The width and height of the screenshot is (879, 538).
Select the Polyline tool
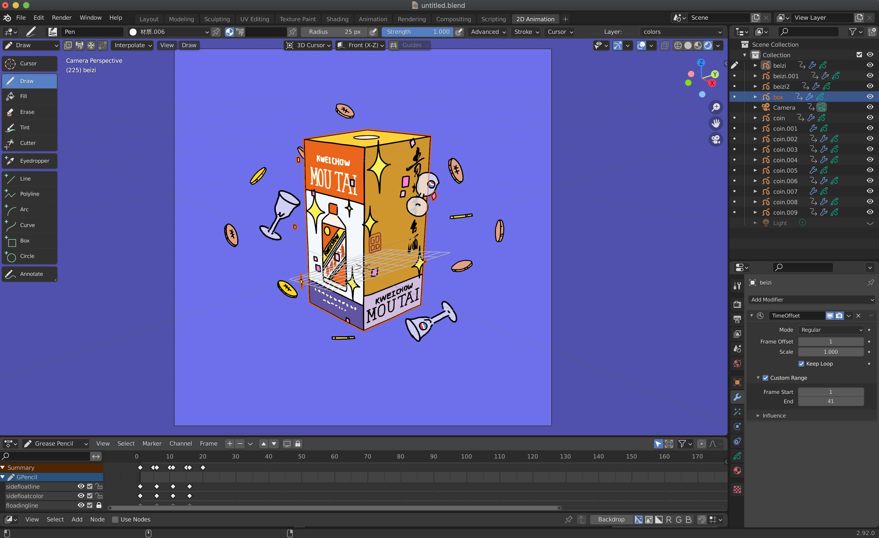coord(29,194)
